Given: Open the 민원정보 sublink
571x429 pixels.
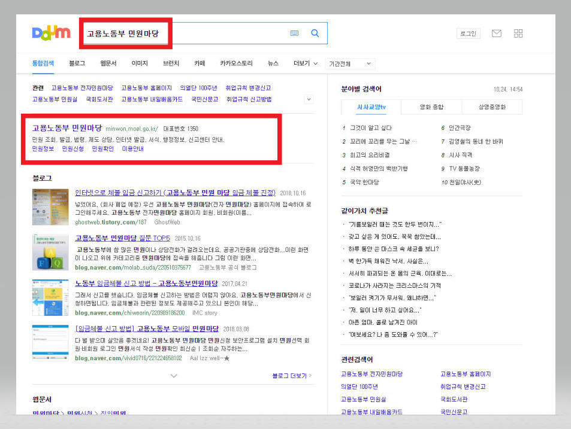Looking at the screenshot, I should pos(43,149).
